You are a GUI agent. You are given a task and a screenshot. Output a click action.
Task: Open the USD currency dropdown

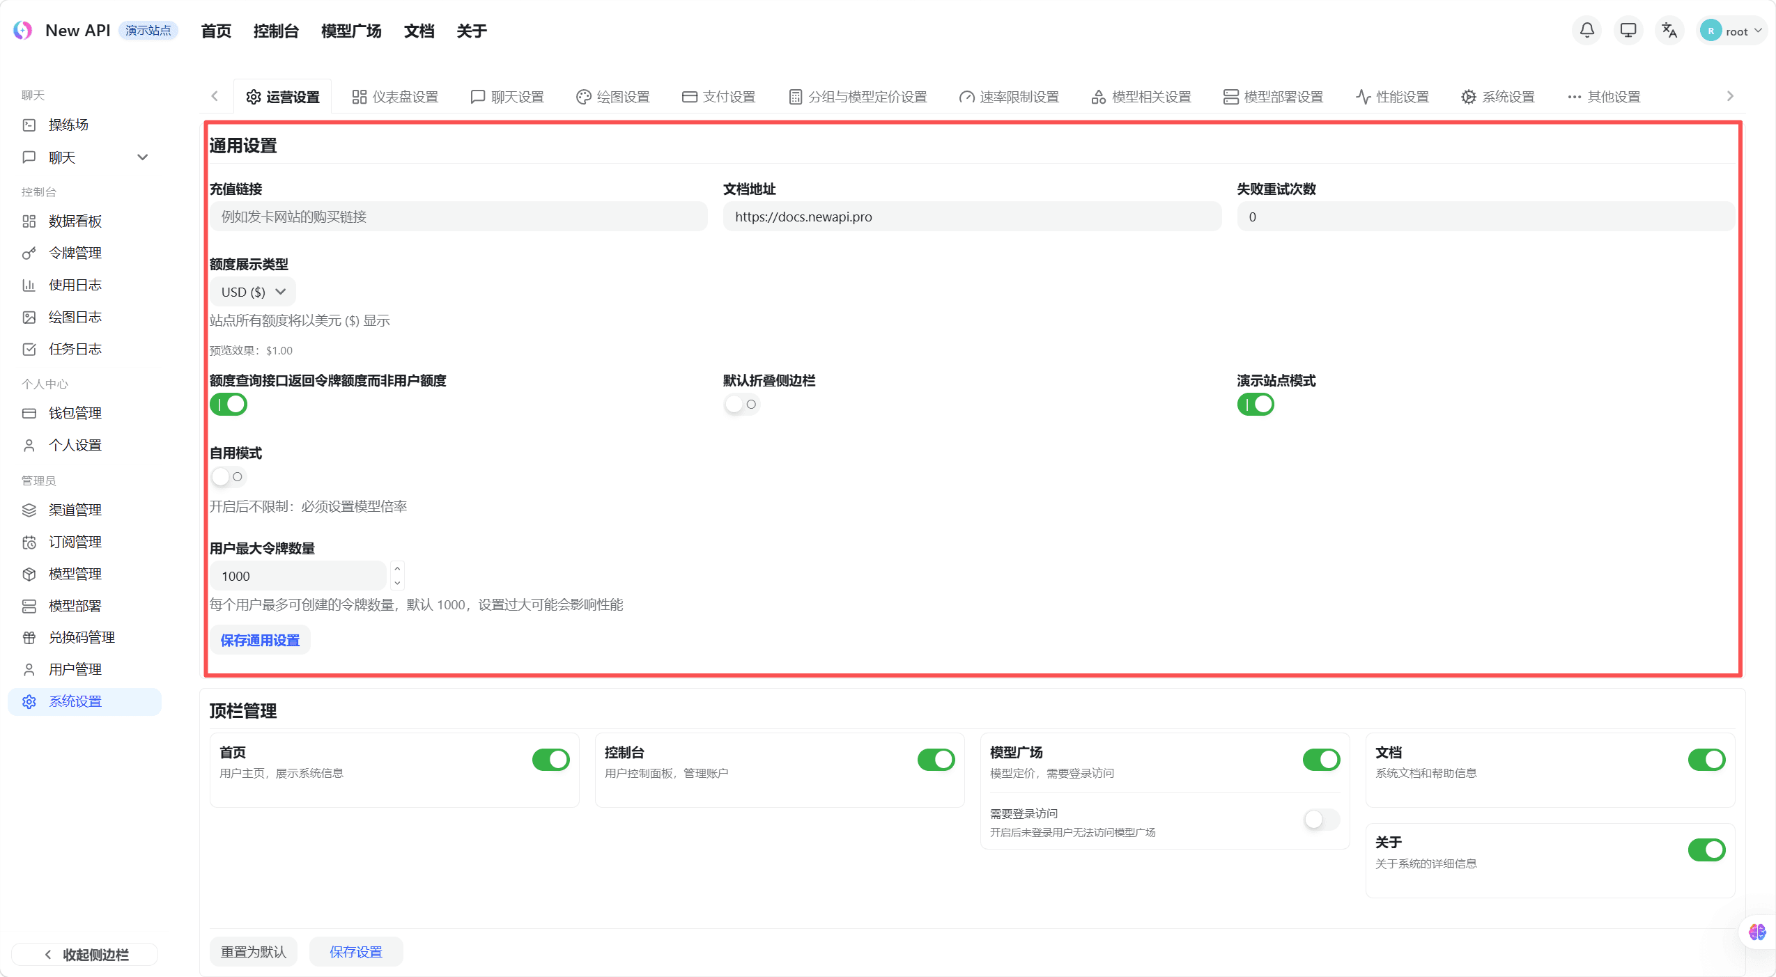coord(252,291)
